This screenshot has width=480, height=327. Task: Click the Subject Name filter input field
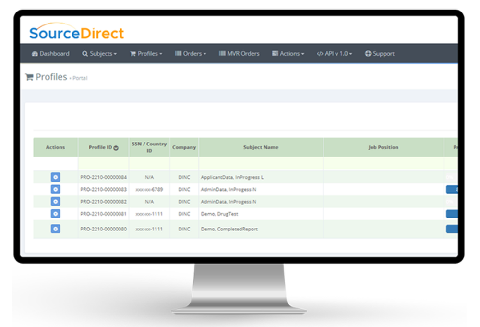tap(261, 163)
